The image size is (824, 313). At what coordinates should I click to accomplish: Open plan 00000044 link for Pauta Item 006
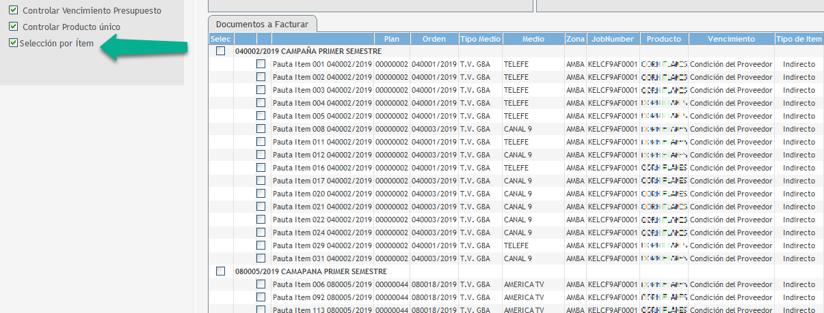point(391,284)
